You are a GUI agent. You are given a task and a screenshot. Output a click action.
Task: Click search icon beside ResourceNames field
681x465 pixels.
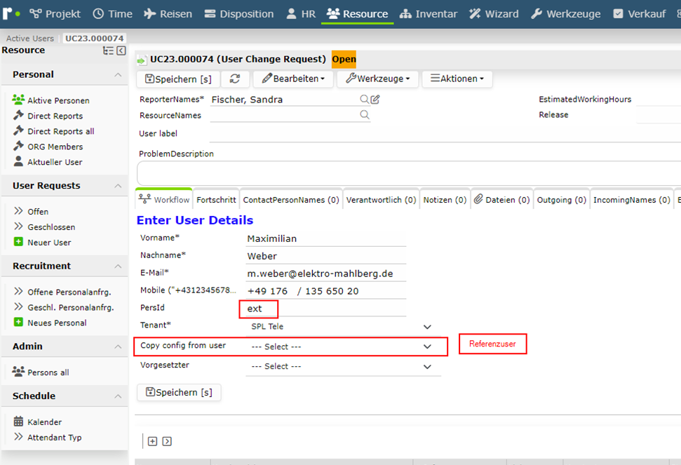click(365, 114)
